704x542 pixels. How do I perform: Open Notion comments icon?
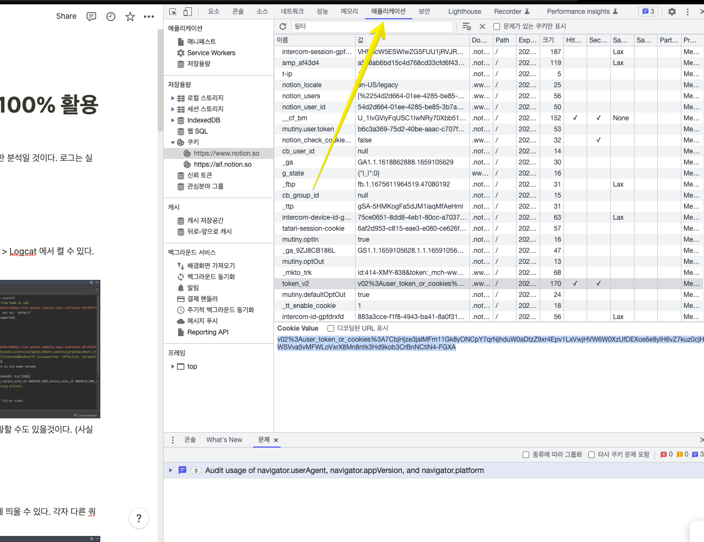(92, 17)
